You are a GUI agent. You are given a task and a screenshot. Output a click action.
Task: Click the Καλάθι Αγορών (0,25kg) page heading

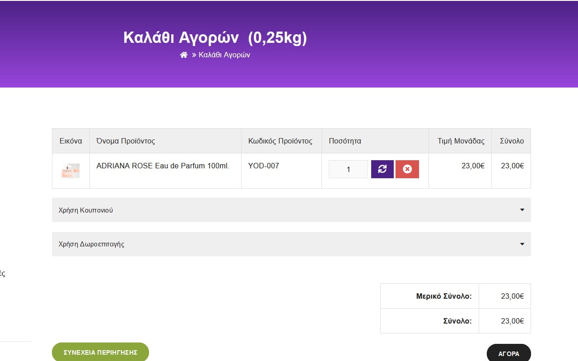(x=215, y=38)
